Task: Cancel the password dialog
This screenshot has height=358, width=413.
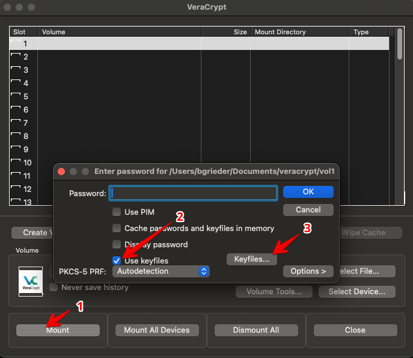Action: pos(308,210)
